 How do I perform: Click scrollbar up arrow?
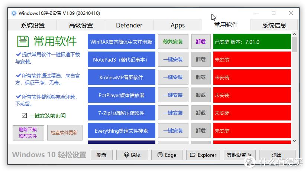(294, 34)
